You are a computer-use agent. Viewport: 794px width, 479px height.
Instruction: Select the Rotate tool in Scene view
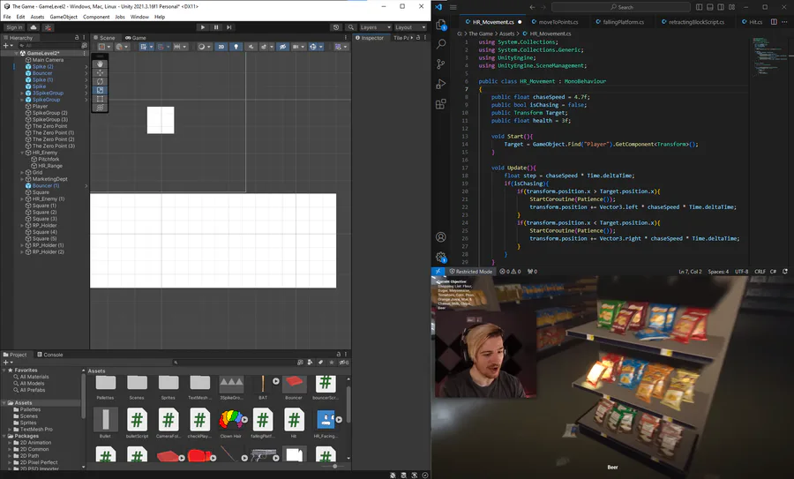point(100,81)
